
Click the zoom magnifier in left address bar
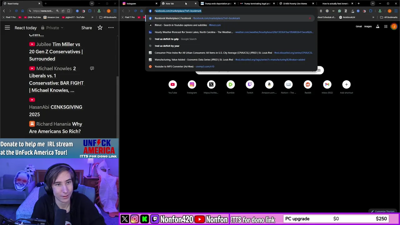pyautogui.click(x=57, y=11)
